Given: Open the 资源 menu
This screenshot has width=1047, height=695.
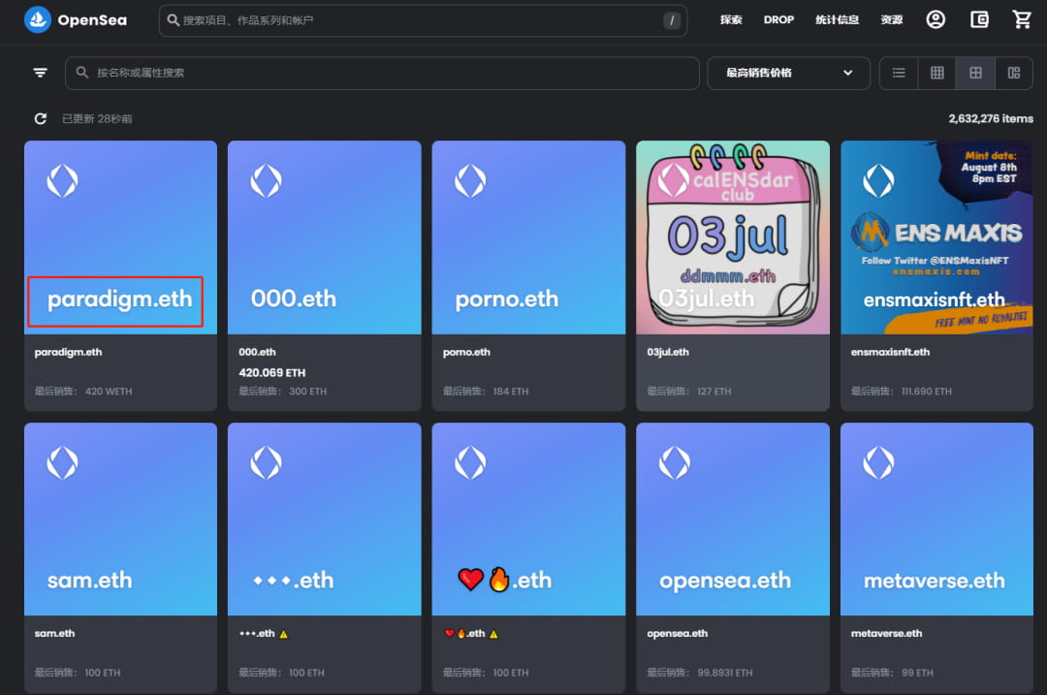Looking at the screenshot, I should pos(892,20).
